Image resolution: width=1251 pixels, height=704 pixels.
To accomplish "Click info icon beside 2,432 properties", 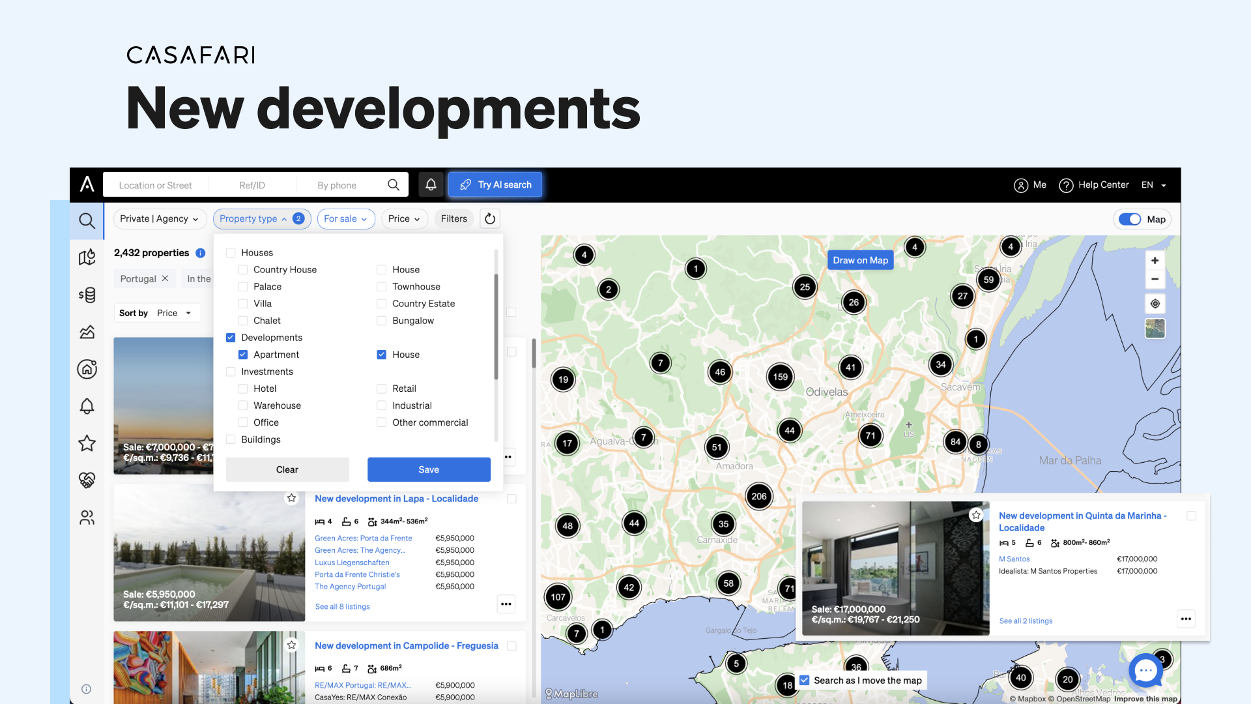I will pyautogui.click(x=201, y=253).
